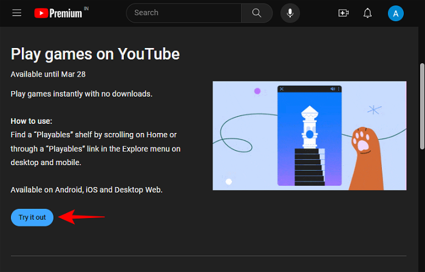Click the page vertical scrollbar thumb
The width and height of the screenshot is (425, 272).
click(422, 106)
